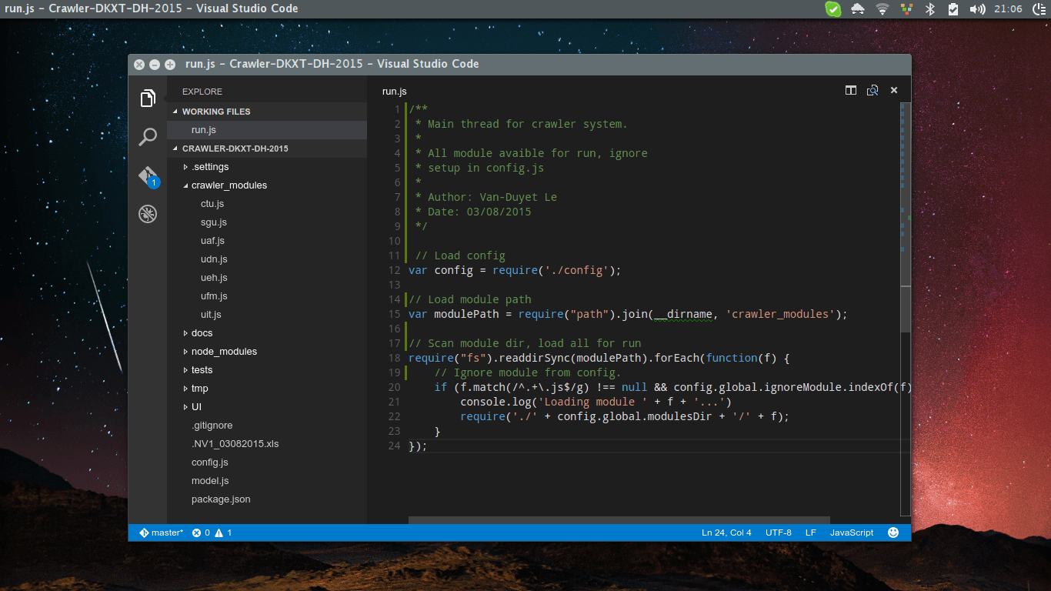Open the Search view in the activity bar
The height and width of the screenshot is (591, 1051).
tap(147, 136)
